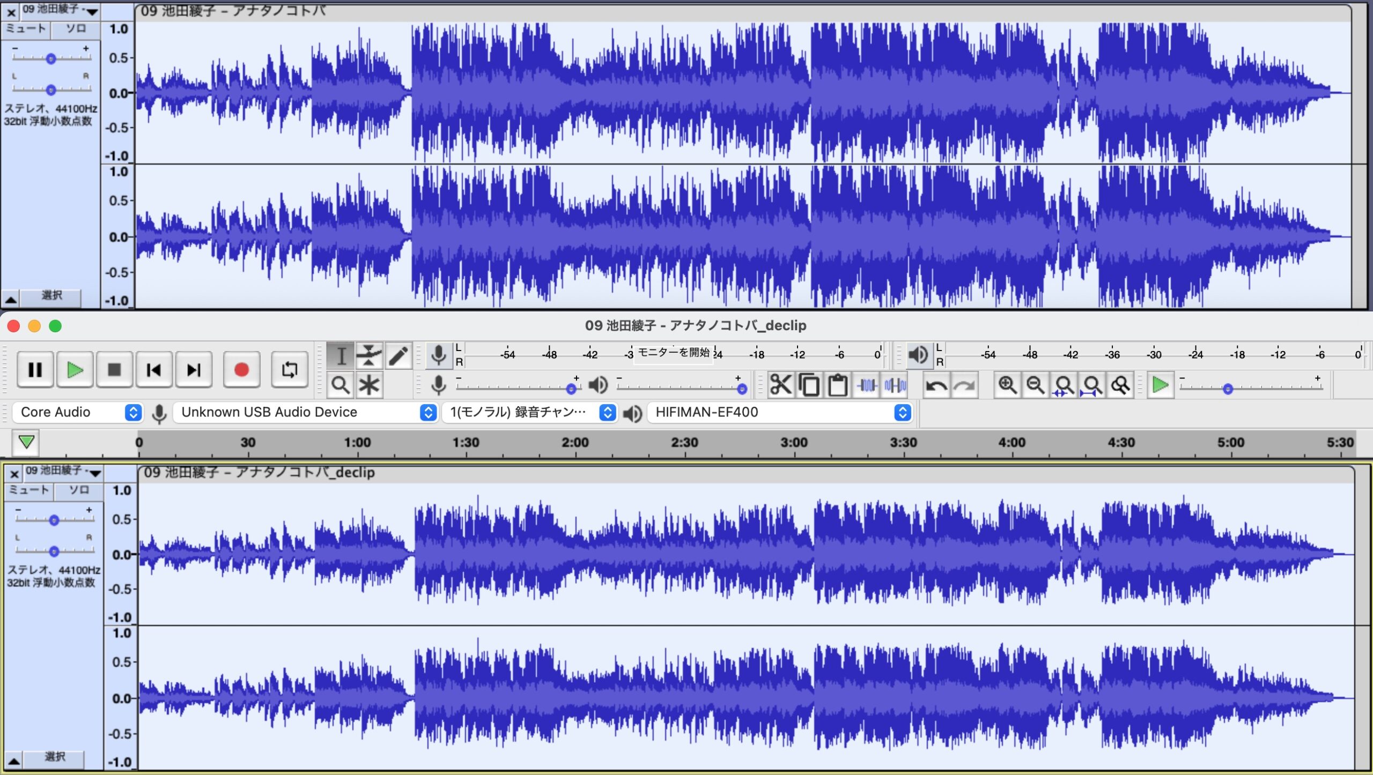This screenshot has width=1373, height=775.
Task: Select the Multi-tool asterisk icon
Action: click(369, 385)
